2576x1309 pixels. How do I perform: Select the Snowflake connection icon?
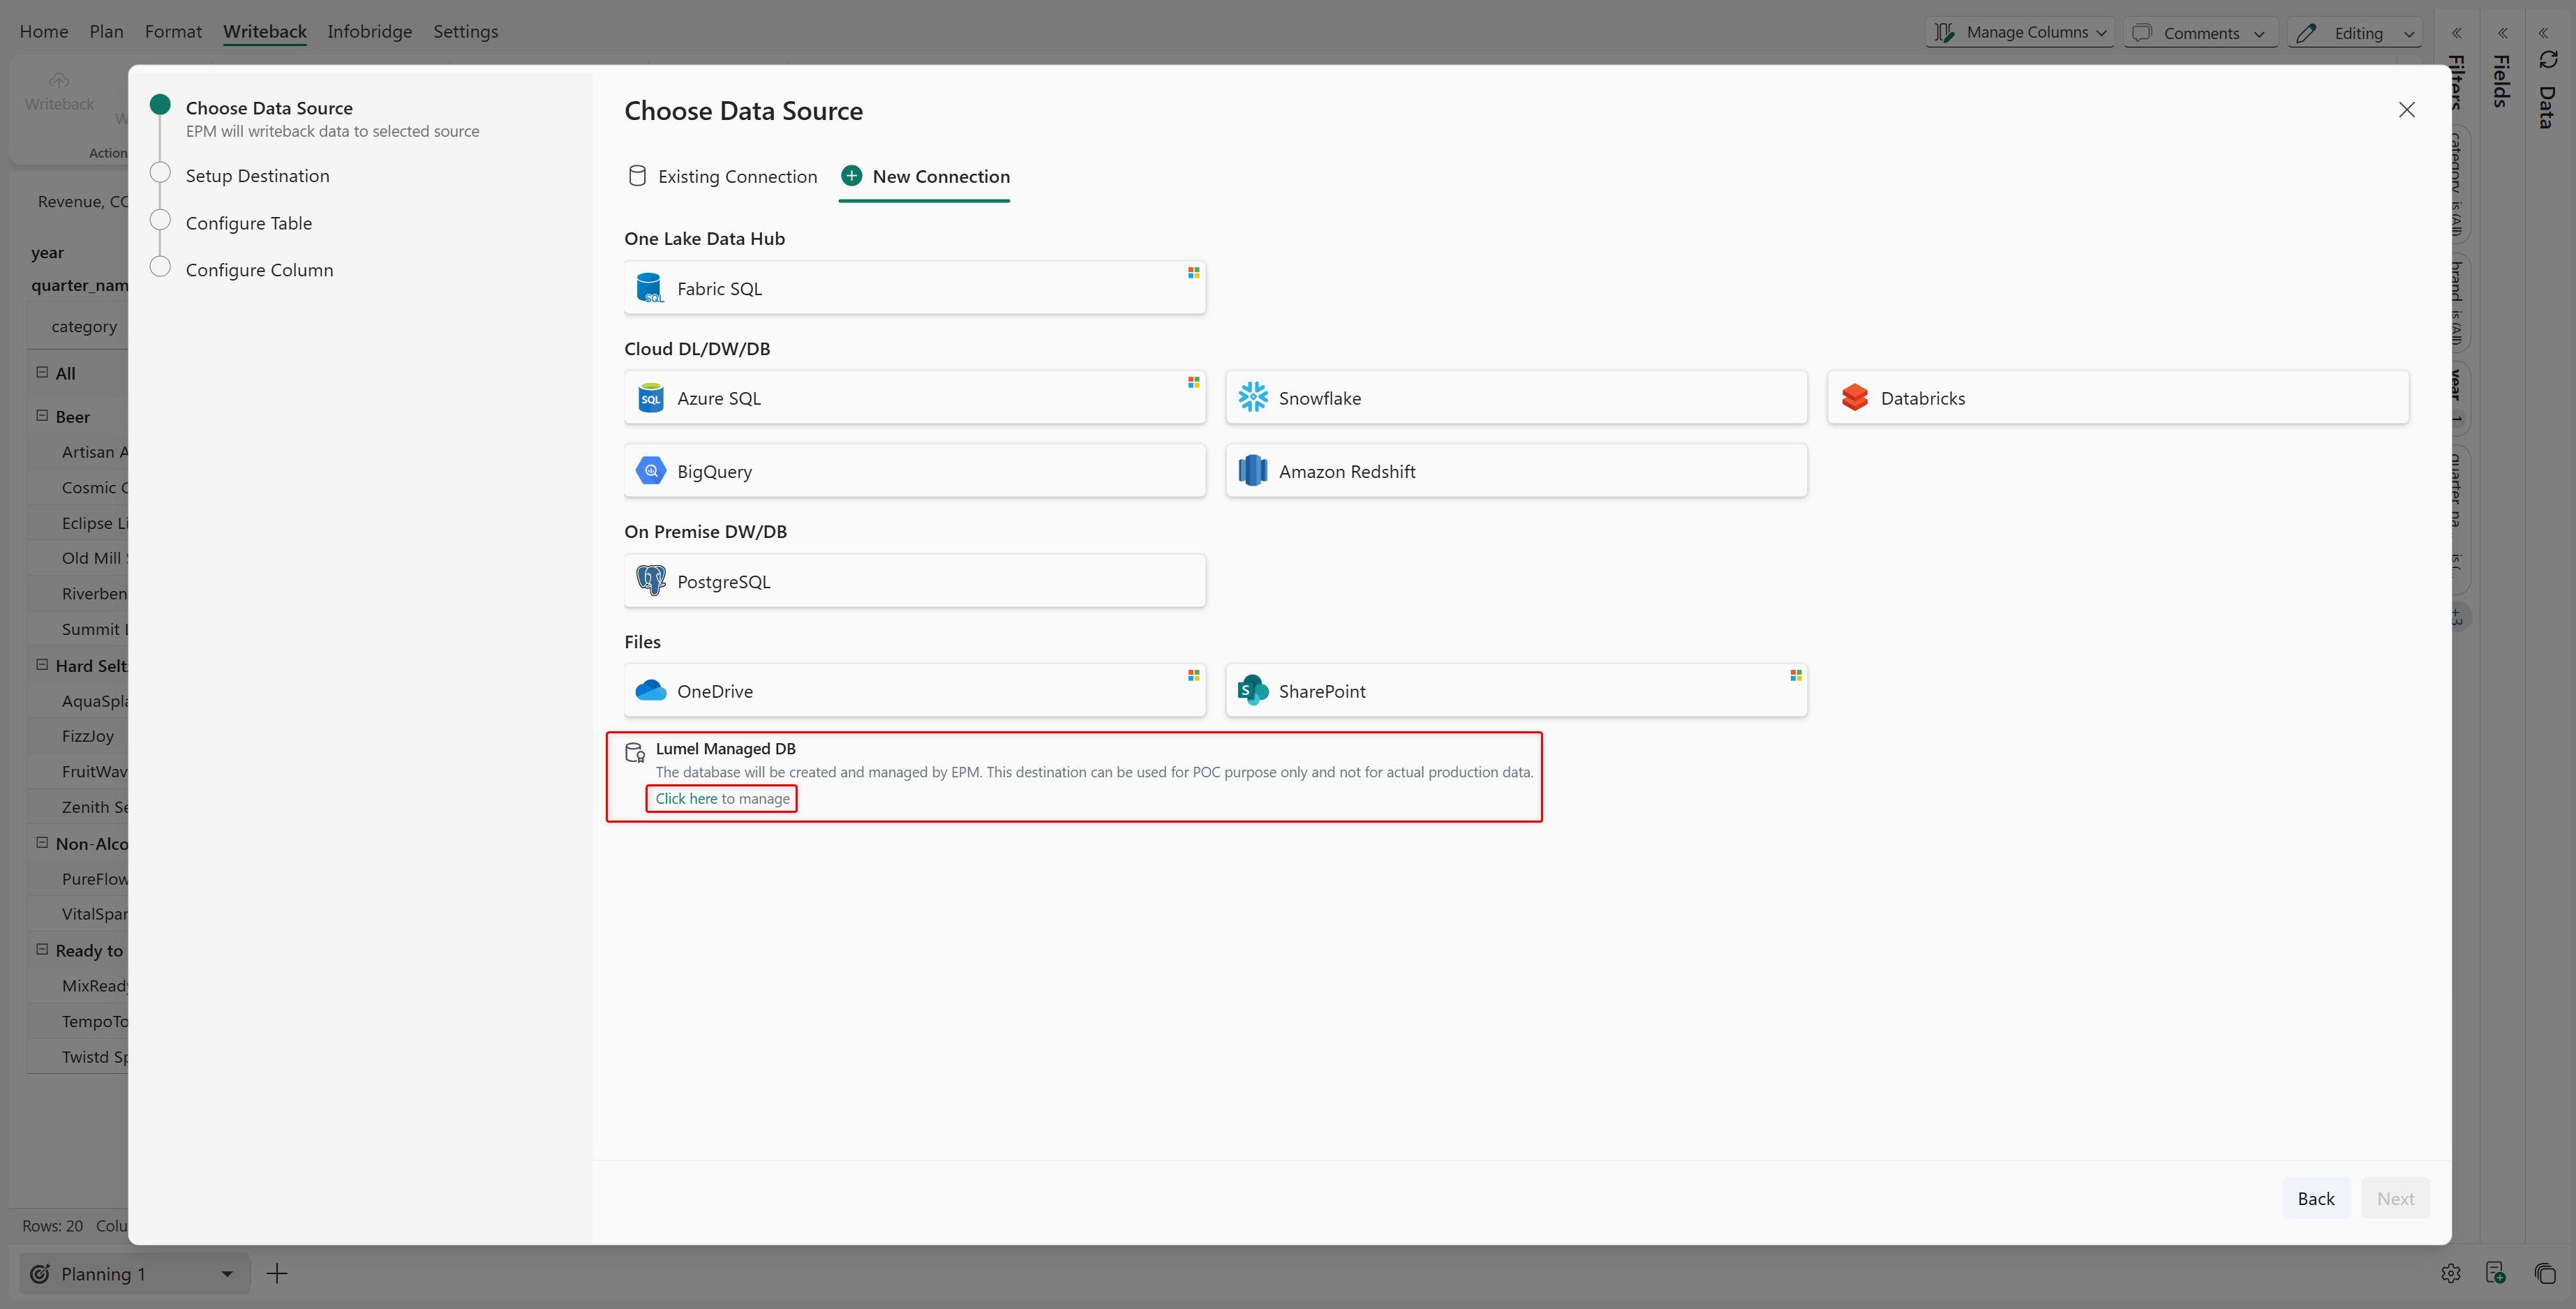tap(1252, 397)
